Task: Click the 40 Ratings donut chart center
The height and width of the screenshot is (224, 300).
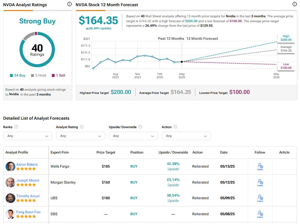Action: click(x=37, y=50)
